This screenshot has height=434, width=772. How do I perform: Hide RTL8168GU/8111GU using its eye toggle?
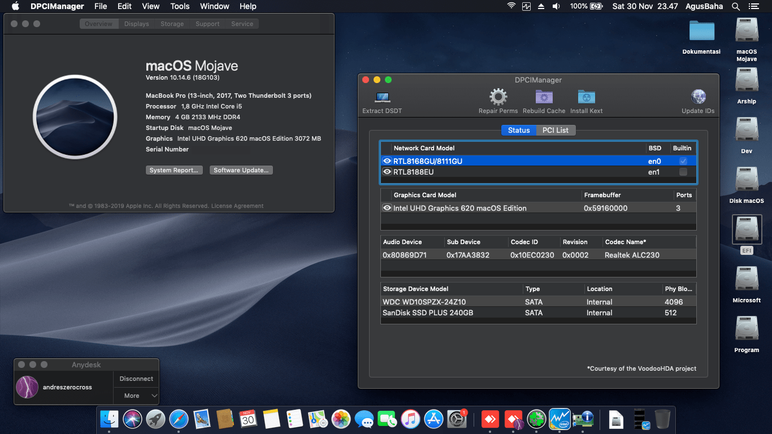point(387,161)
